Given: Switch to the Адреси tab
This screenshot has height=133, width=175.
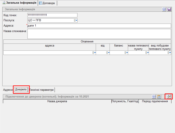Looking at the screenshot, I should pos(8,90).
